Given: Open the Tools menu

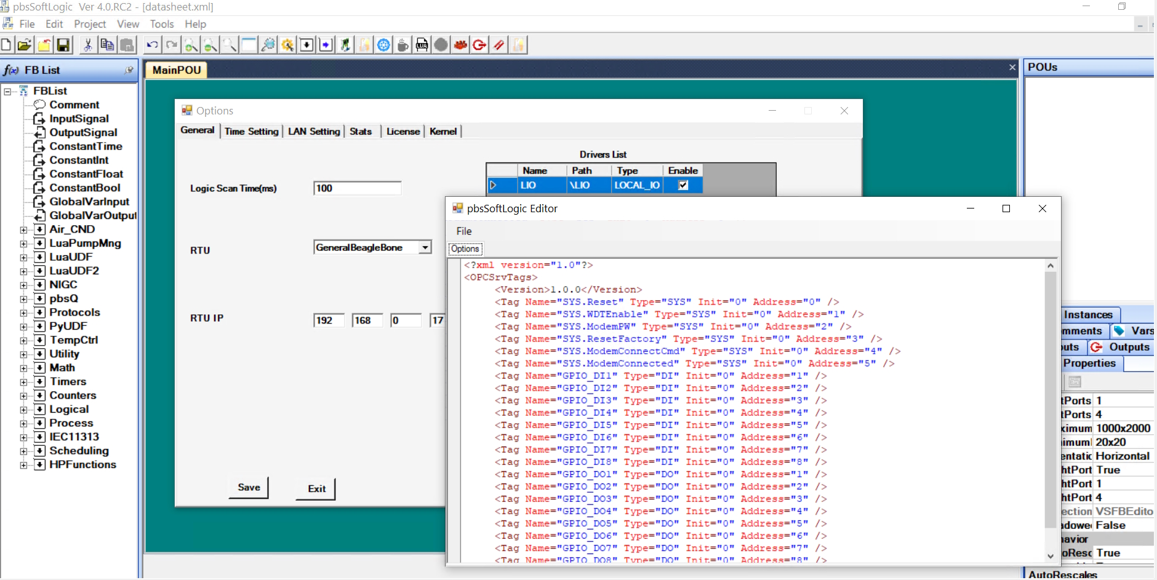Looking at the screenshot, I should [x=162, y=24].
